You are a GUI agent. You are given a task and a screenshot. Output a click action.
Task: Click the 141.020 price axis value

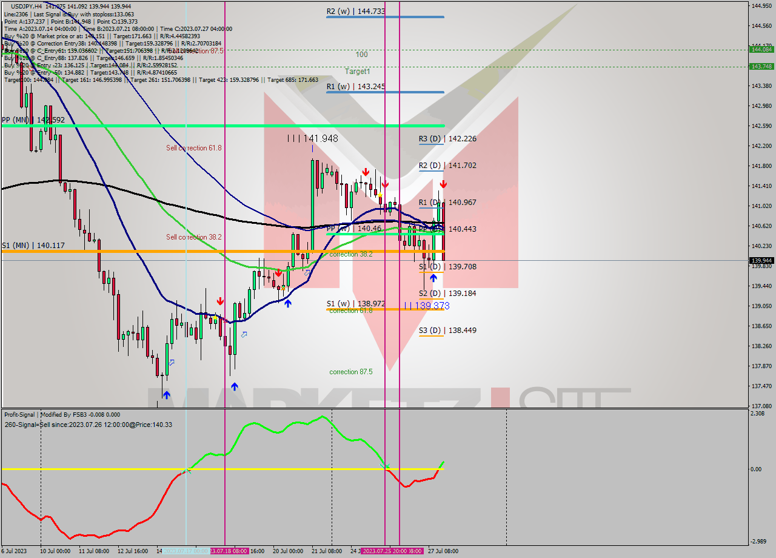pyautogui.click(x=761, y=206)
